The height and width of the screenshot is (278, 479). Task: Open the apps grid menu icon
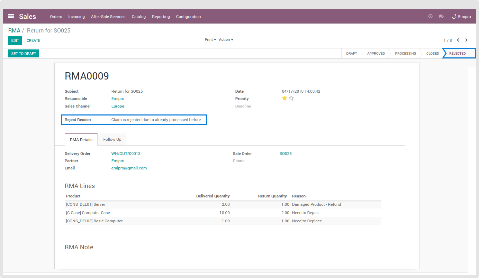click(11, 16)
